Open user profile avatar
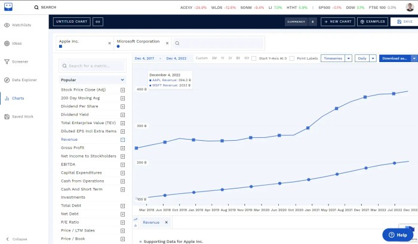Image resolution: width=418 pixels, height=244 pixels. [410, 7]
